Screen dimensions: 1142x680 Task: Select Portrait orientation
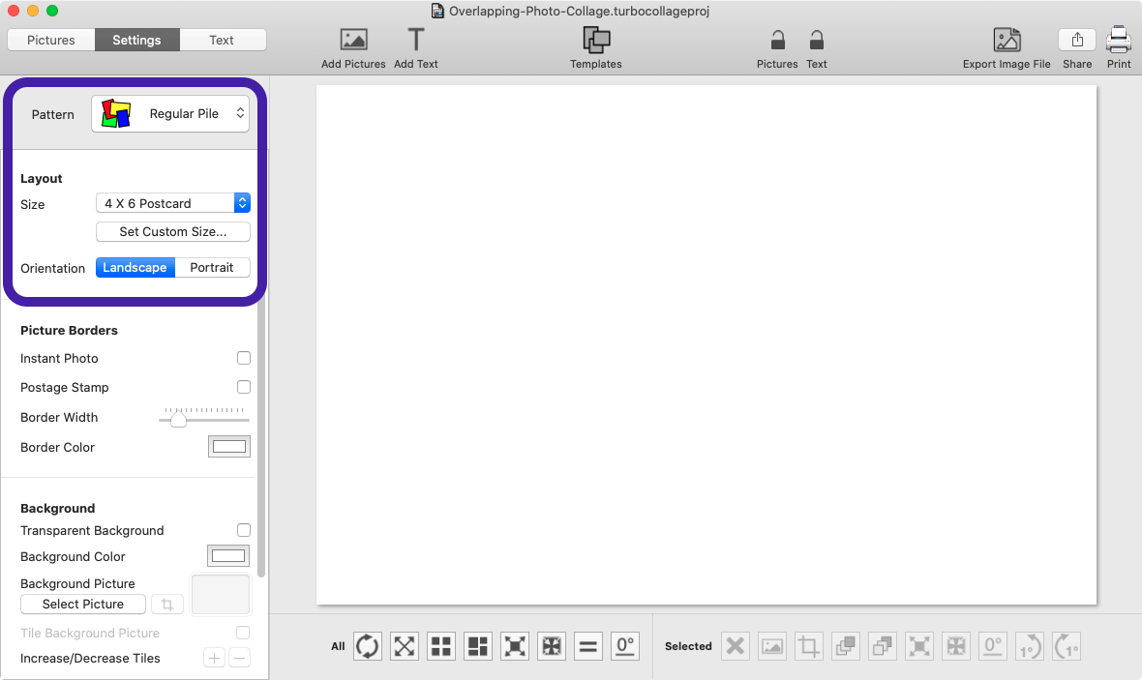(212, 267)
